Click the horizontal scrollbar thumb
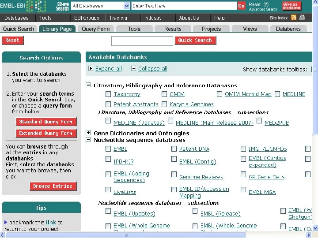This screenshot has width=318, height=238. (x=126, y=235)
